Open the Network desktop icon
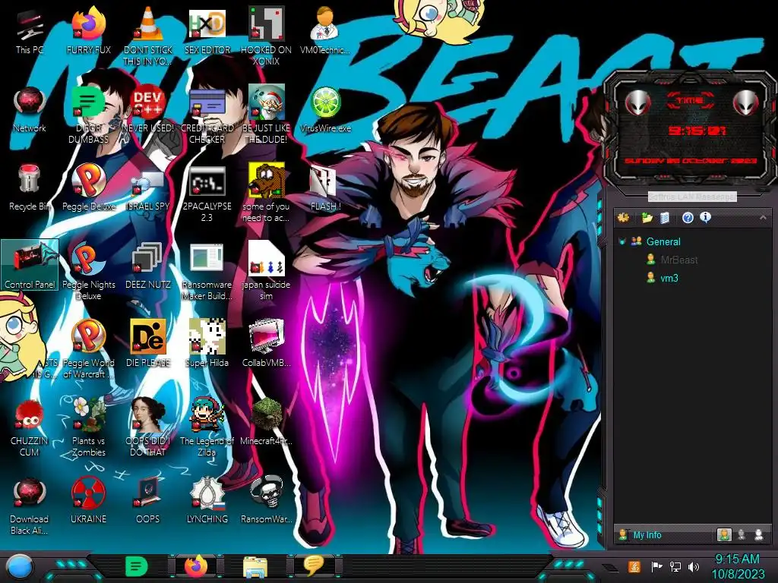 tap(30, 109)
